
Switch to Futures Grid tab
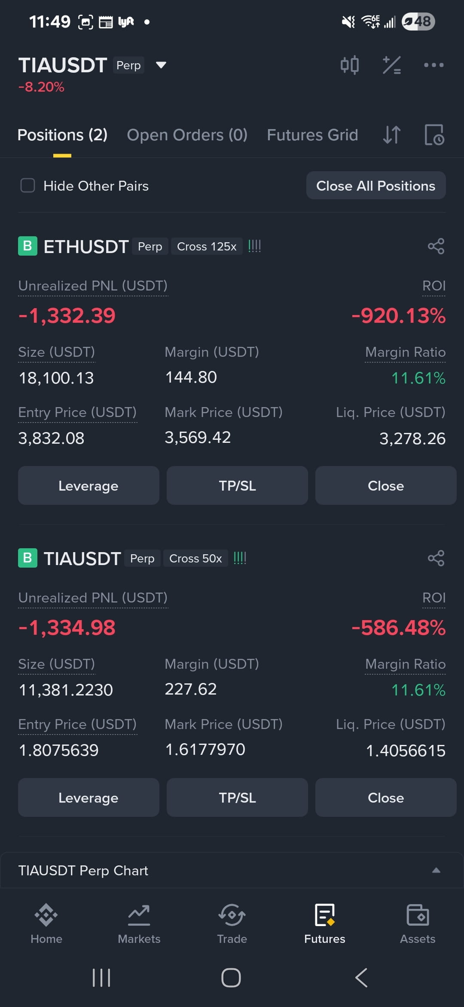coord(312,135)
